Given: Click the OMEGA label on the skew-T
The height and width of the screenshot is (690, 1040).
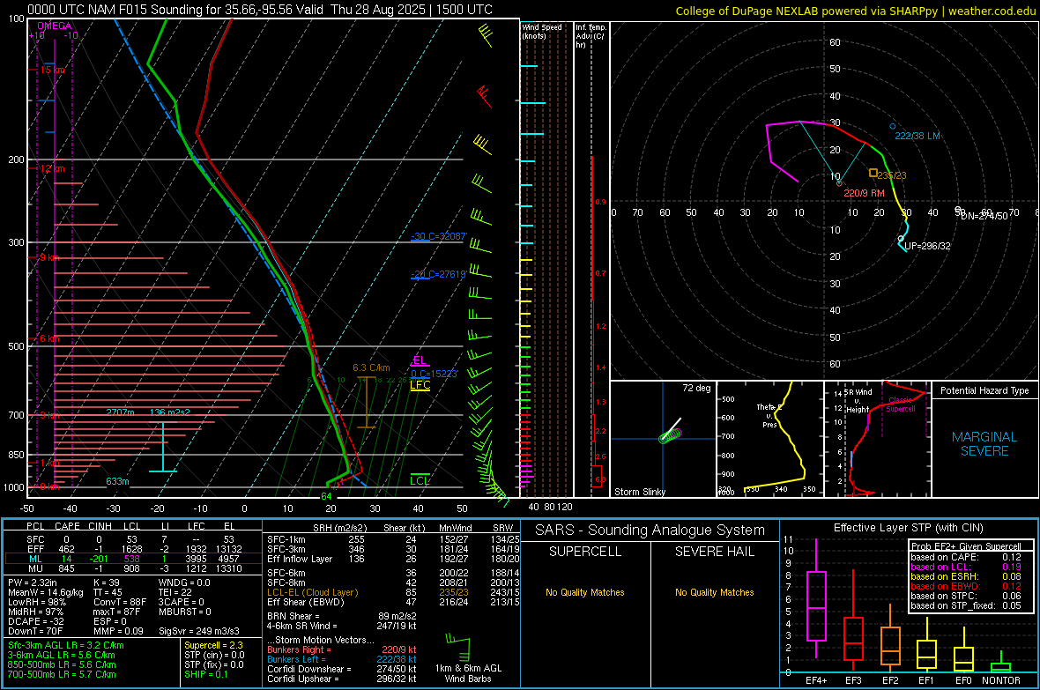Looking at the screenshot, I should 55,26.
